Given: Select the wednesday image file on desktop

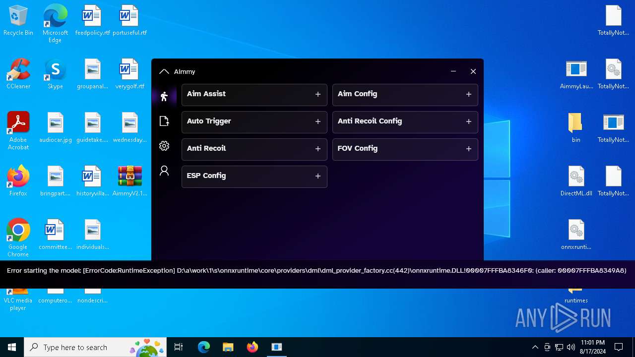Looking at the screenshot, I should (129, 128).
